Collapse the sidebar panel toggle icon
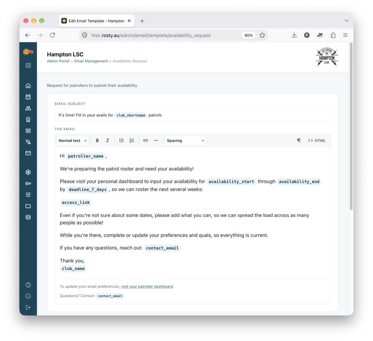Screen dimensions: 373x341 [28, 65]
